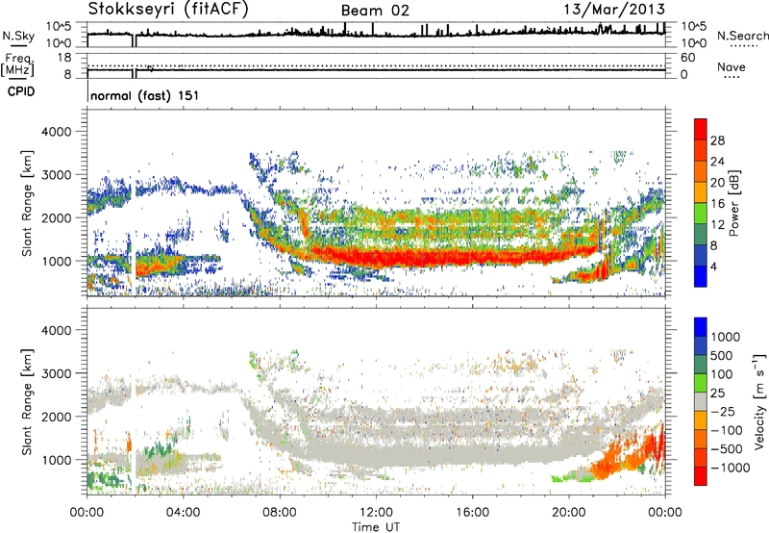Image resolution: width=769 pixels, height=533 pixels.
Task: Click the 'Time UT' axis label
Action: pyautogui.click(x=376, y=526)
